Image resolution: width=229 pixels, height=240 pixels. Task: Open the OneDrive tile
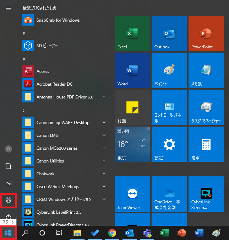[169, 194]
